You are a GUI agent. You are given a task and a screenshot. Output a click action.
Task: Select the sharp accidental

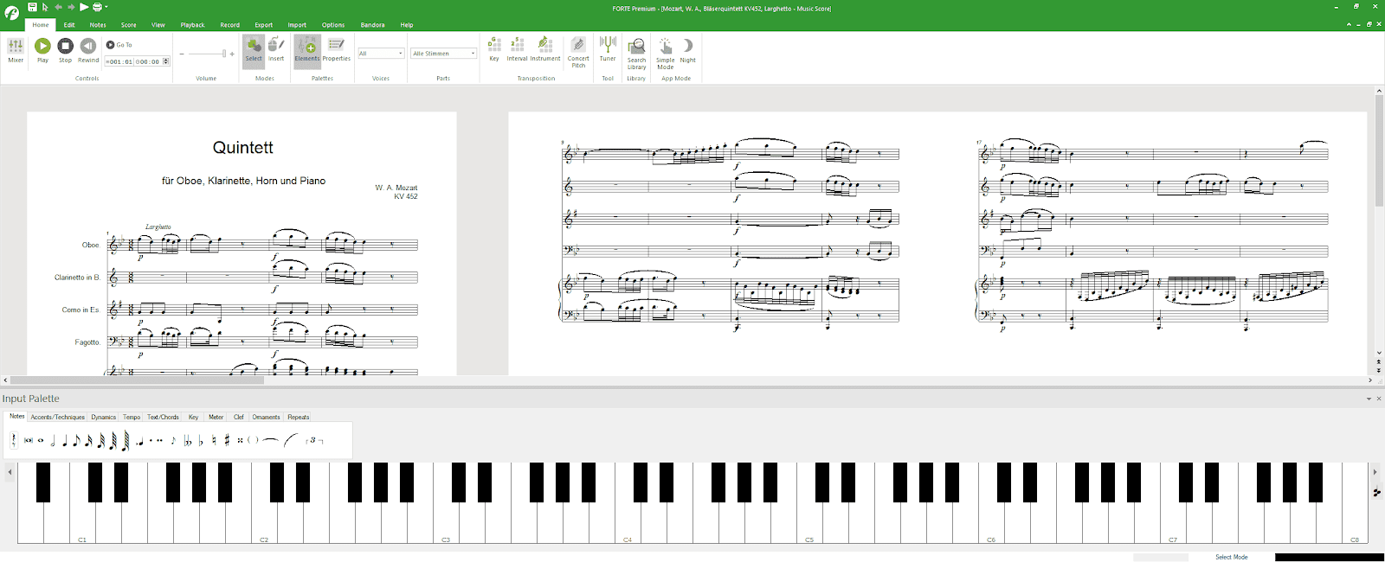pos(227,441)
